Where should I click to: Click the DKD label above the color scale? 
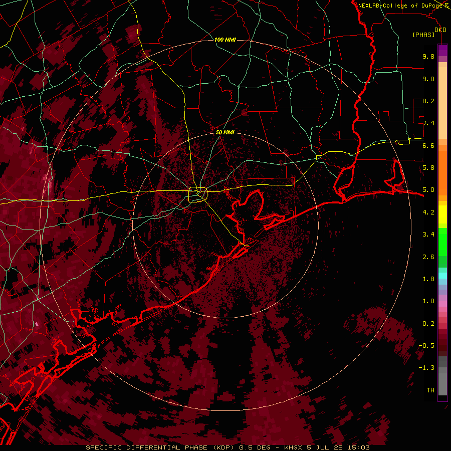(x=440, y=30)
